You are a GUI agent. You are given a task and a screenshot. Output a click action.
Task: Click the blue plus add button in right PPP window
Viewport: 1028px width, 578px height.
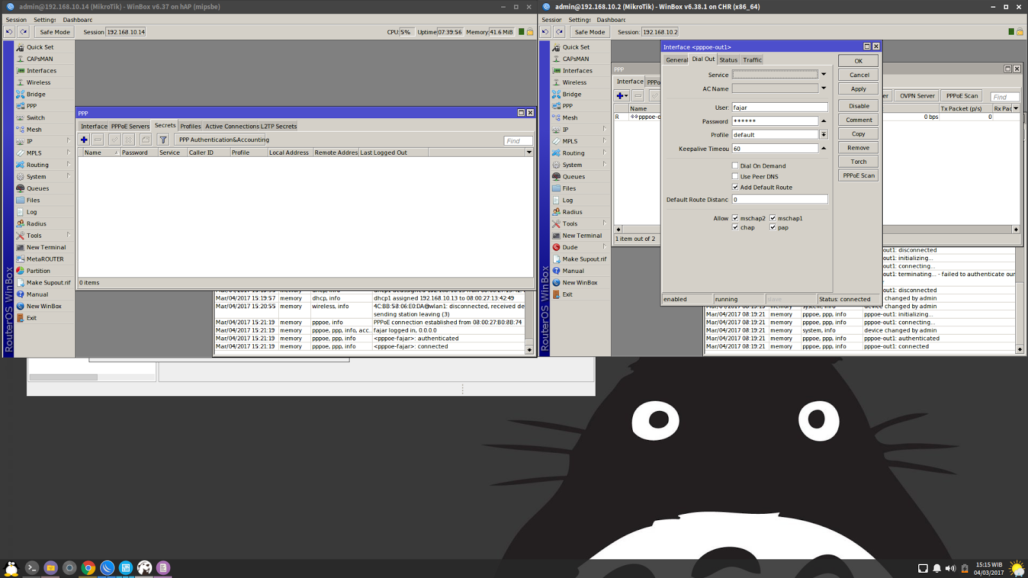tap(622, 96)
